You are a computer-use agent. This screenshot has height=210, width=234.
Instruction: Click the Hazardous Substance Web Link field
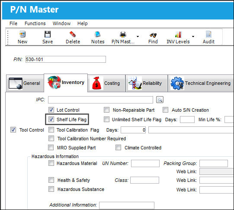[217, 190]
